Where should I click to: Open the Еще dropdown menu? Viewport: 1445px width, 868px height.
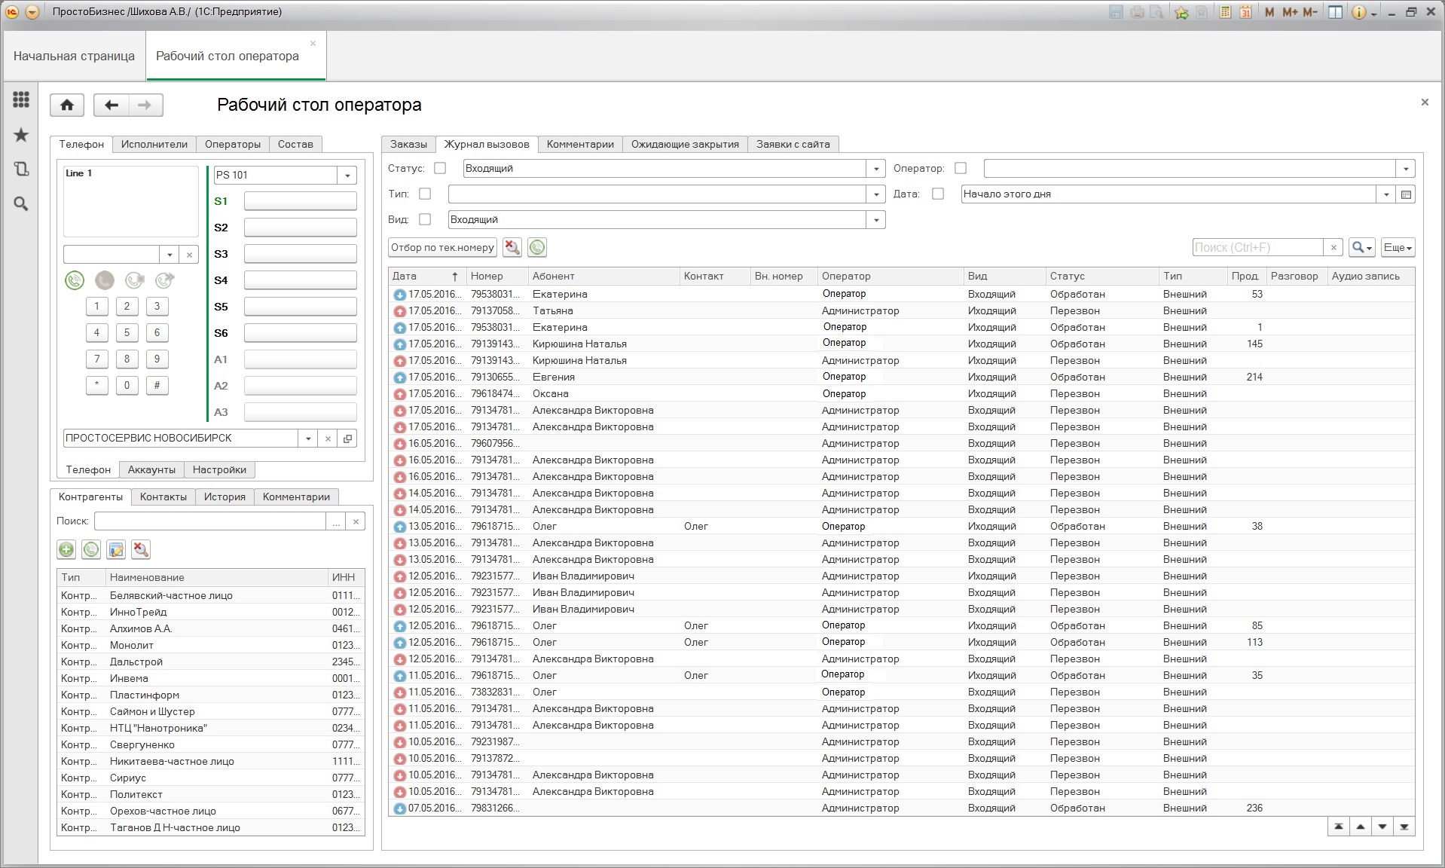point(1398,247)
